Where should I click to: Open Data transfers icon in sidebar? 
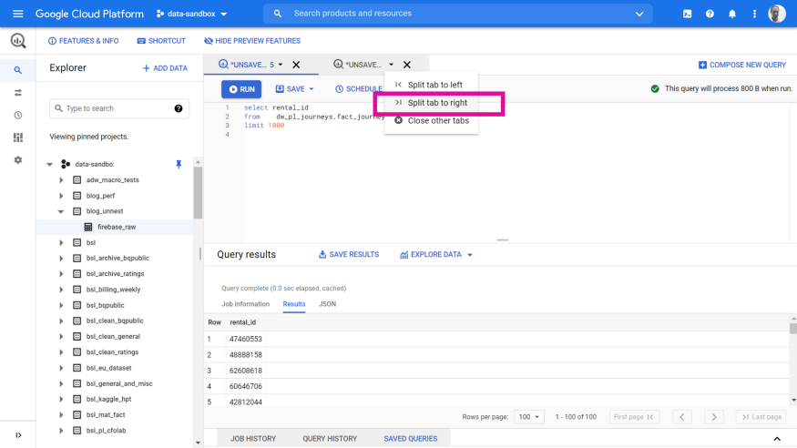coord(18,93)
